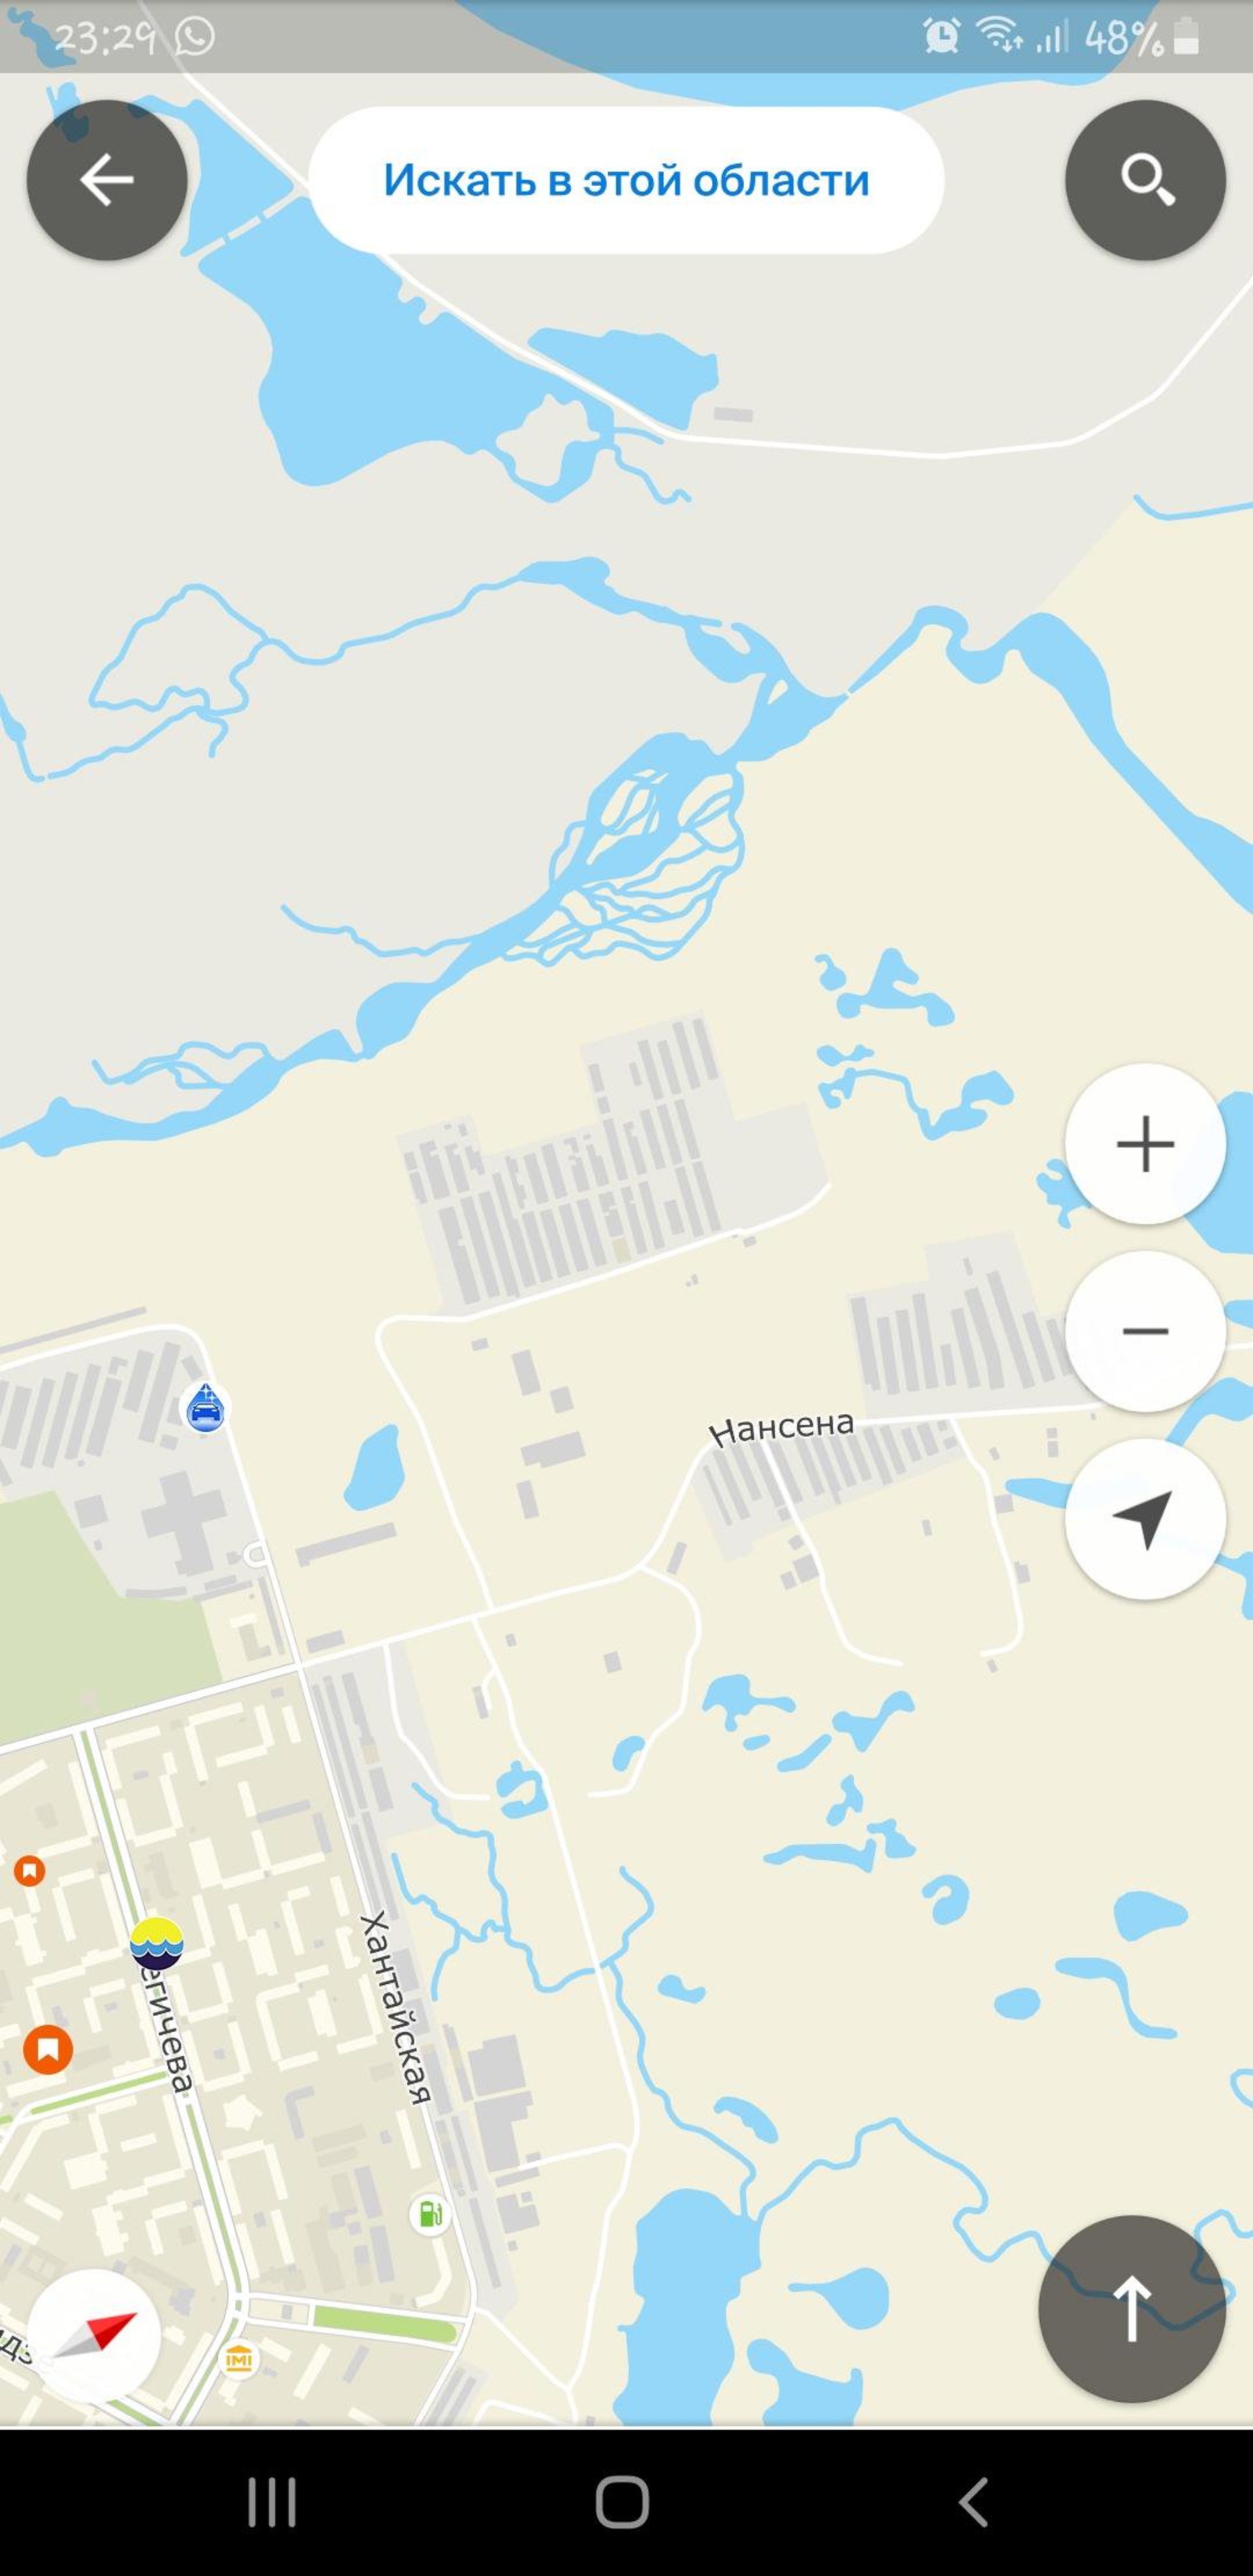
Task: Tap the back arrow button
Action: click(107, 180)
